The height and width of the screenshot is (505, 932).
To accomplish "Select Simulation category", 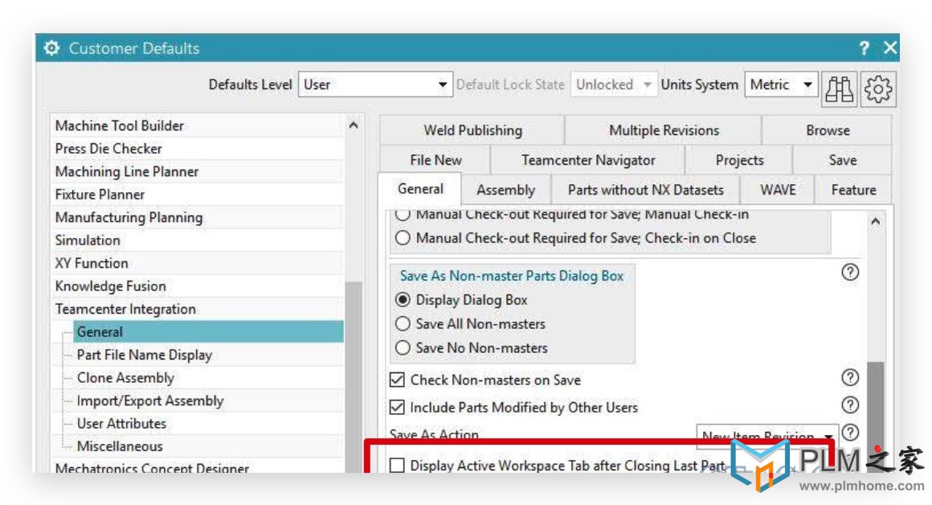I will pos(198,240).
